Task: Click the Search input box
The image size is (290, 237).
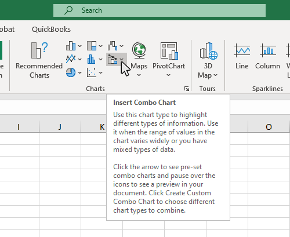Action: 159,10
